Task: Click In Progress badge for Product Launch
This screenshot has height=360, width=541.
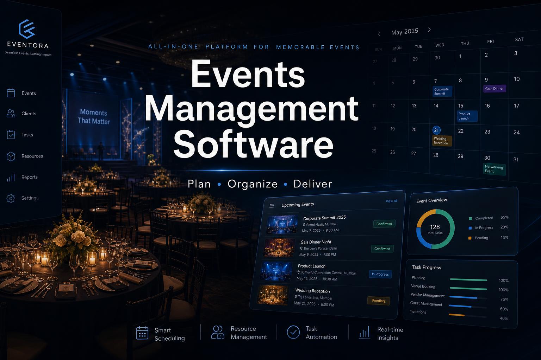Action: pos(380,274)
